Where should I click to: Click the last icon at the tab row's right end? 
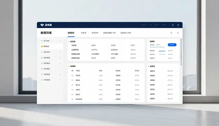click(178, 33)
